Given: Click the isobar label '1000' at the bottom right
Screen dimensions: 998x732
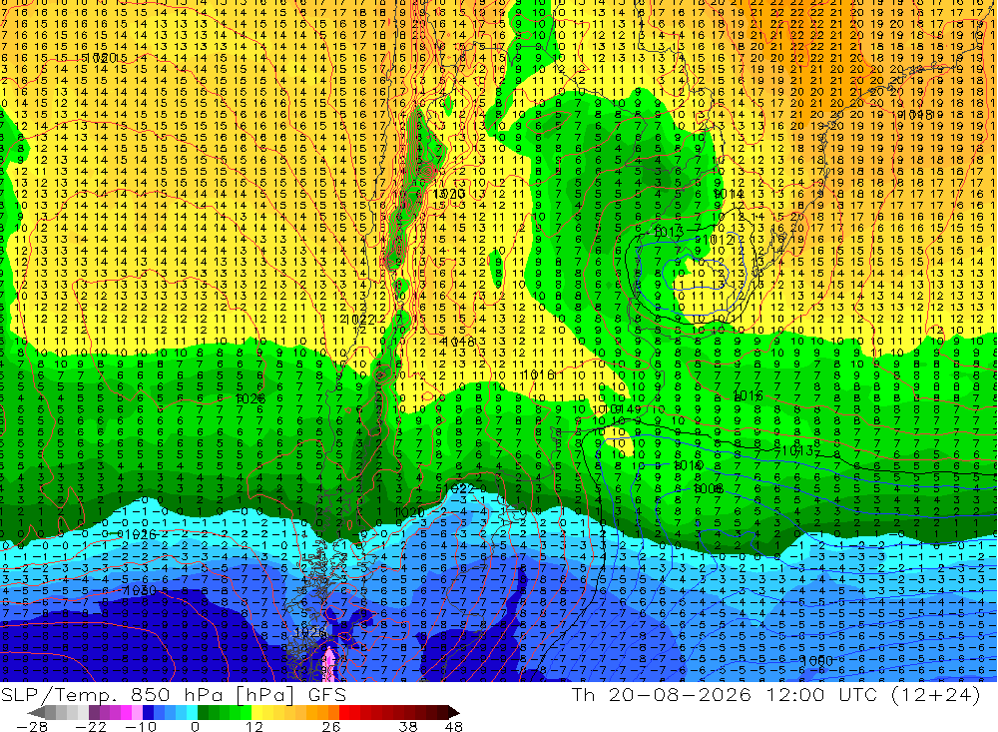Looking at the screenshot, I should click(816, 661).
